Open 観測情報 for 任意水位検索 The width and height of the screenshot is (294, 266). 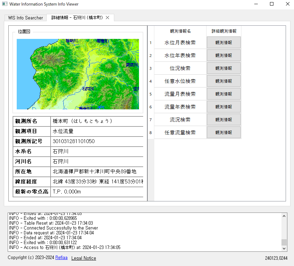(224, 81)
